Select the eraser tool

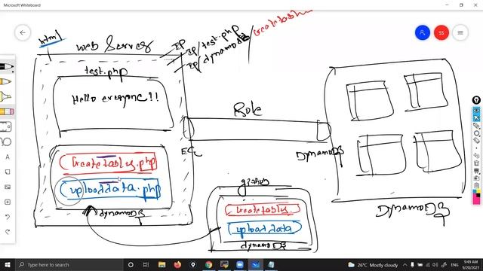pos(7,111)
